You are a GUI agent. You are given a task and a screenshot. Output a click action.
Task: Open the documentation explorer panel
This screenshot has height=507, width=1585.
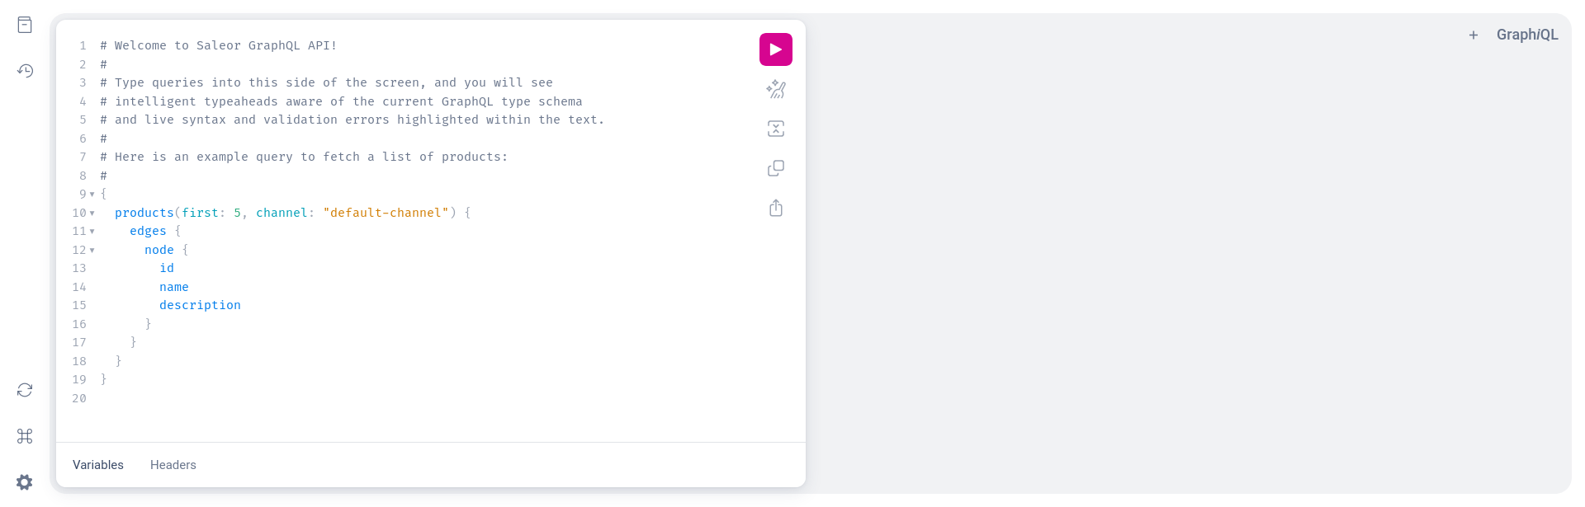pos(25,25)
